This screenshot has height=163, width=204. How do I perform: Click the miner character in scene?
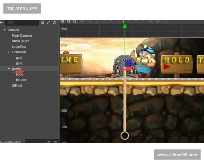(x=146, y=61)
